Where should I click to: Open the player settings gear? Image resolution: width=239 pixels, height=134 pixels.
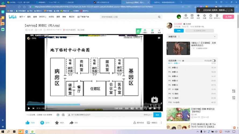[141, 108]
